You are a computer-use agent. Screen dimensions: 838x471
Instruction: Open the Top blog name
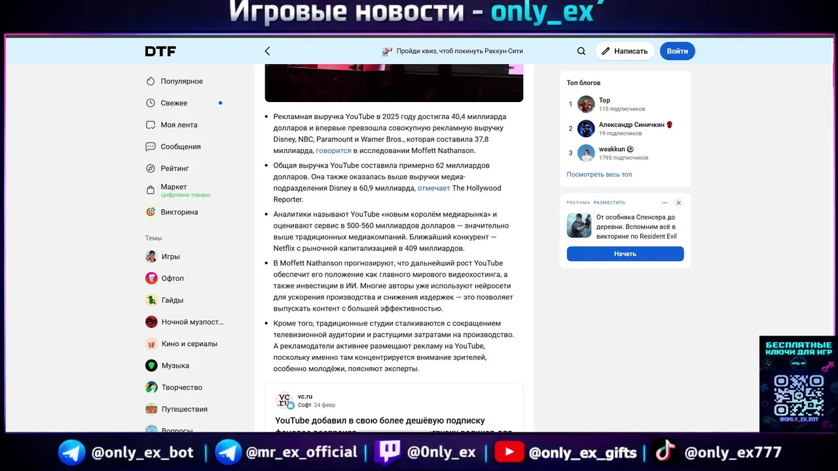click(604, 100)
